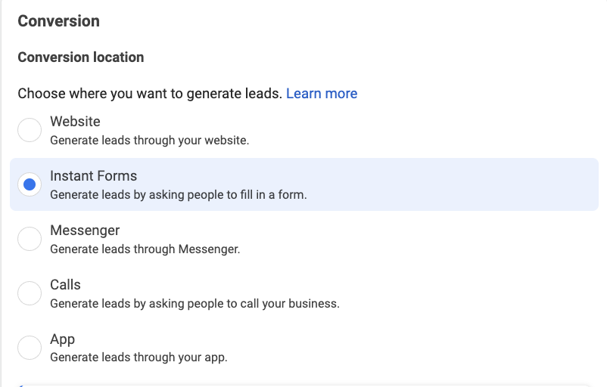Click 'Choose where you want to generate leads' text
607x387 pixels.
pos(150,94)
